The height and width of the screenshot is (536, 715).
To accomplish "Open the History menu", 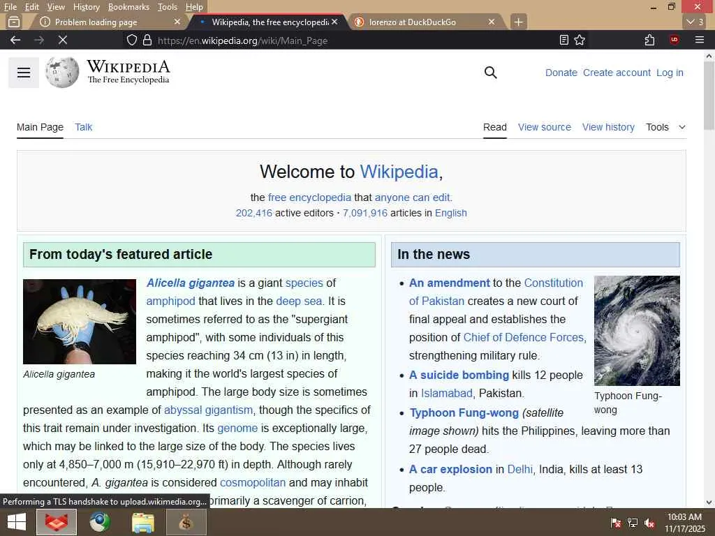I will (86, 7).
